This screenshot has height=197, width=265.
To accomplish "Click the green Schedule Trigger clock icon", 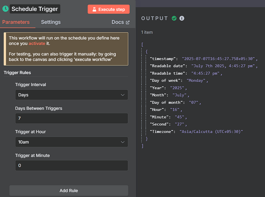I will tap(5, 9).
